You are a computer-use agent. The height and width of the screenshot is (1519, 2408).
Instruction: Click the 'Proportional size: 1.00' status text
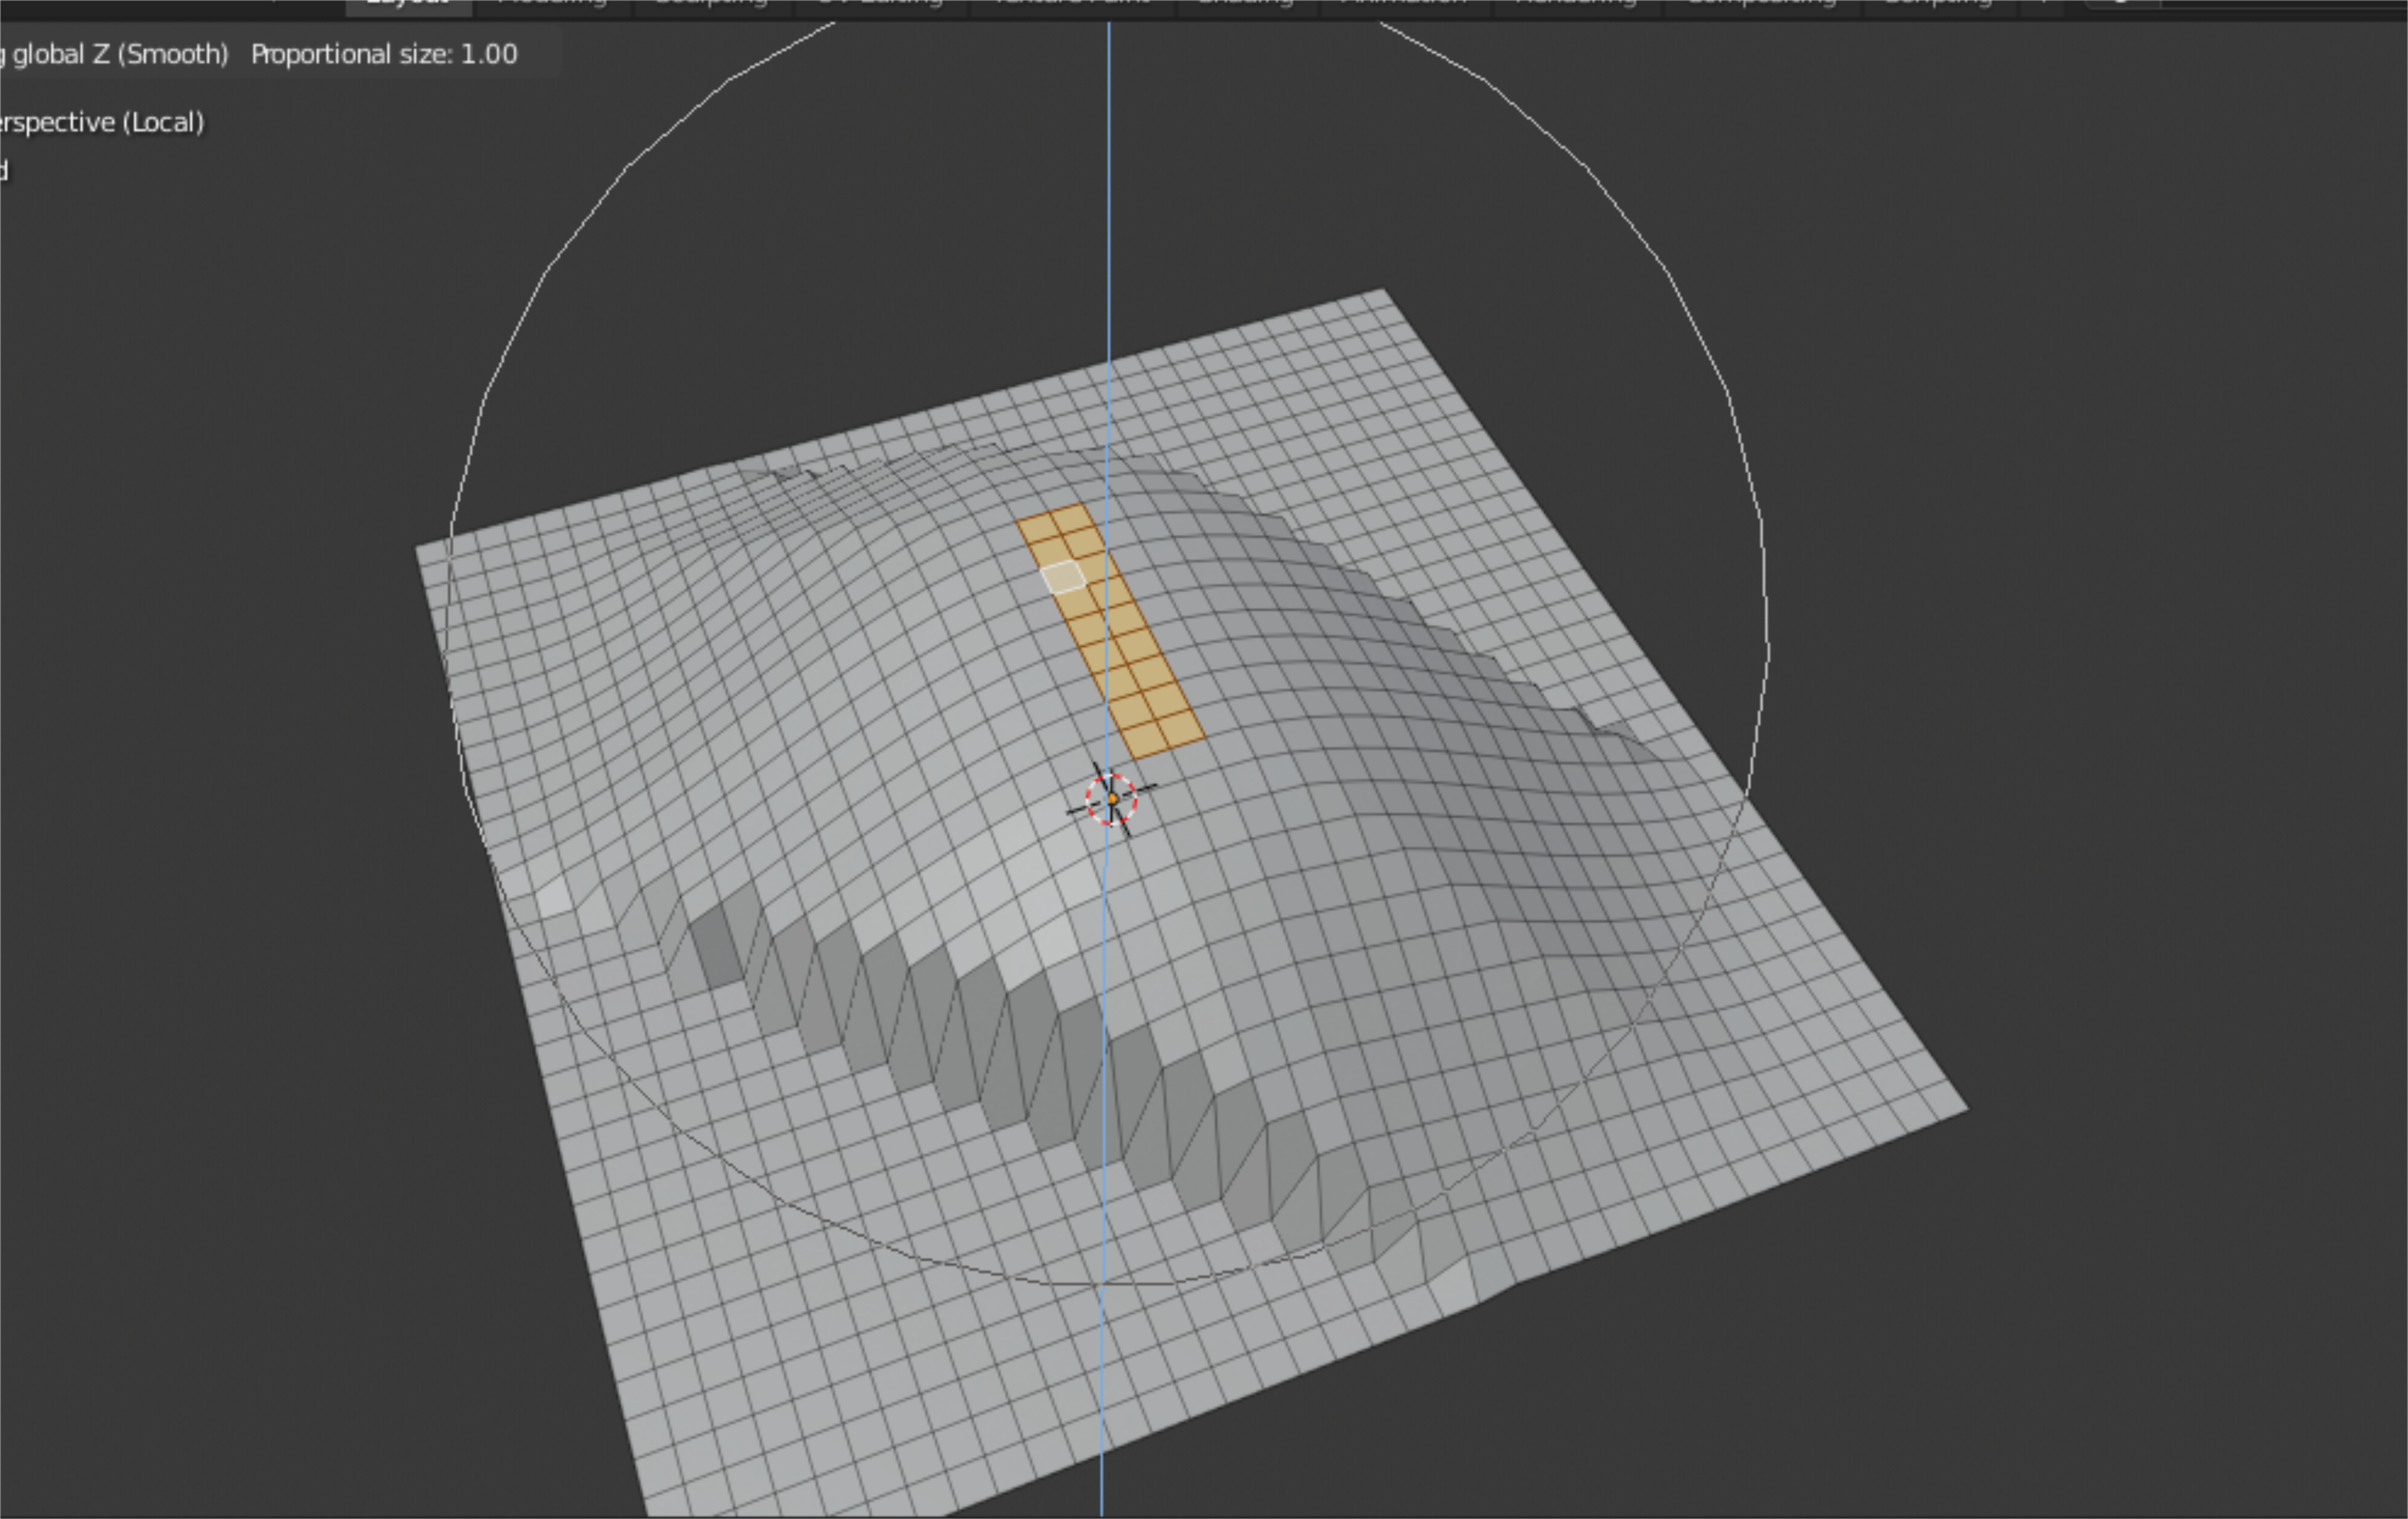384,54
